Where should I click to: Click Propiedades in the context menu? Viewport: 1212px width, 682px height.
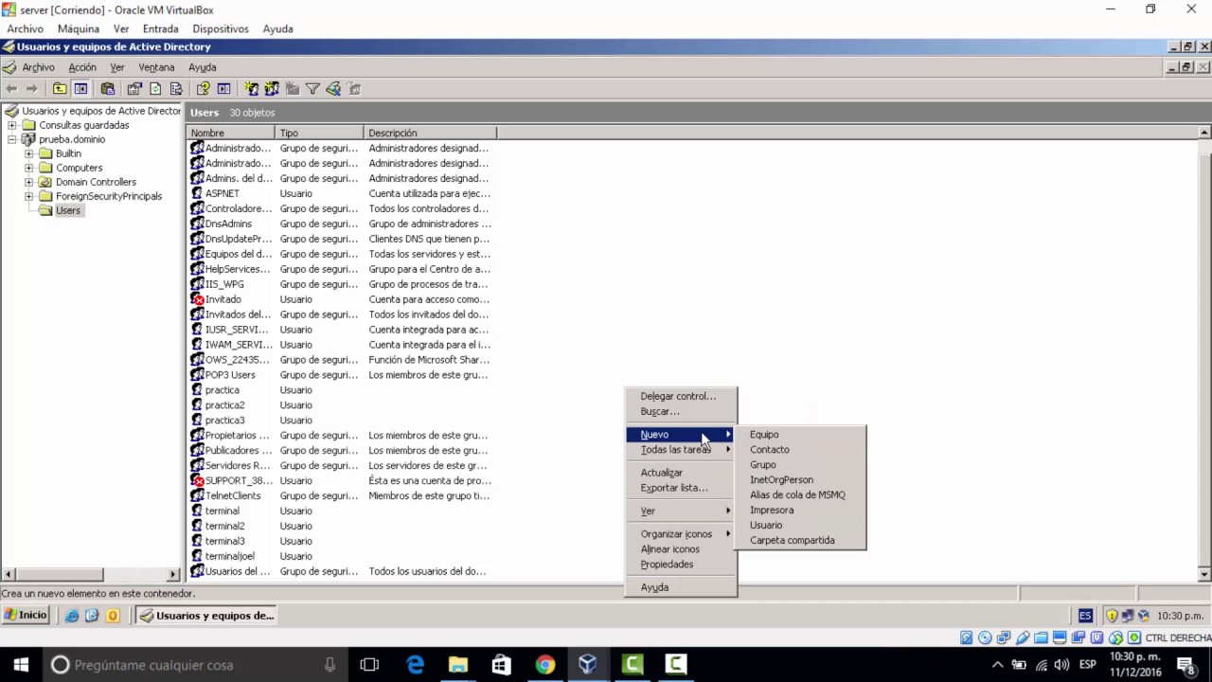[x=667, y=564]
